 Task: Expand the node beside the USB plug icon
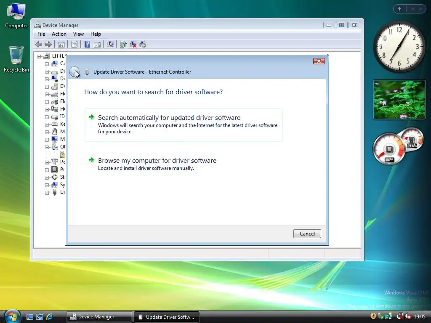pos(47,193)
